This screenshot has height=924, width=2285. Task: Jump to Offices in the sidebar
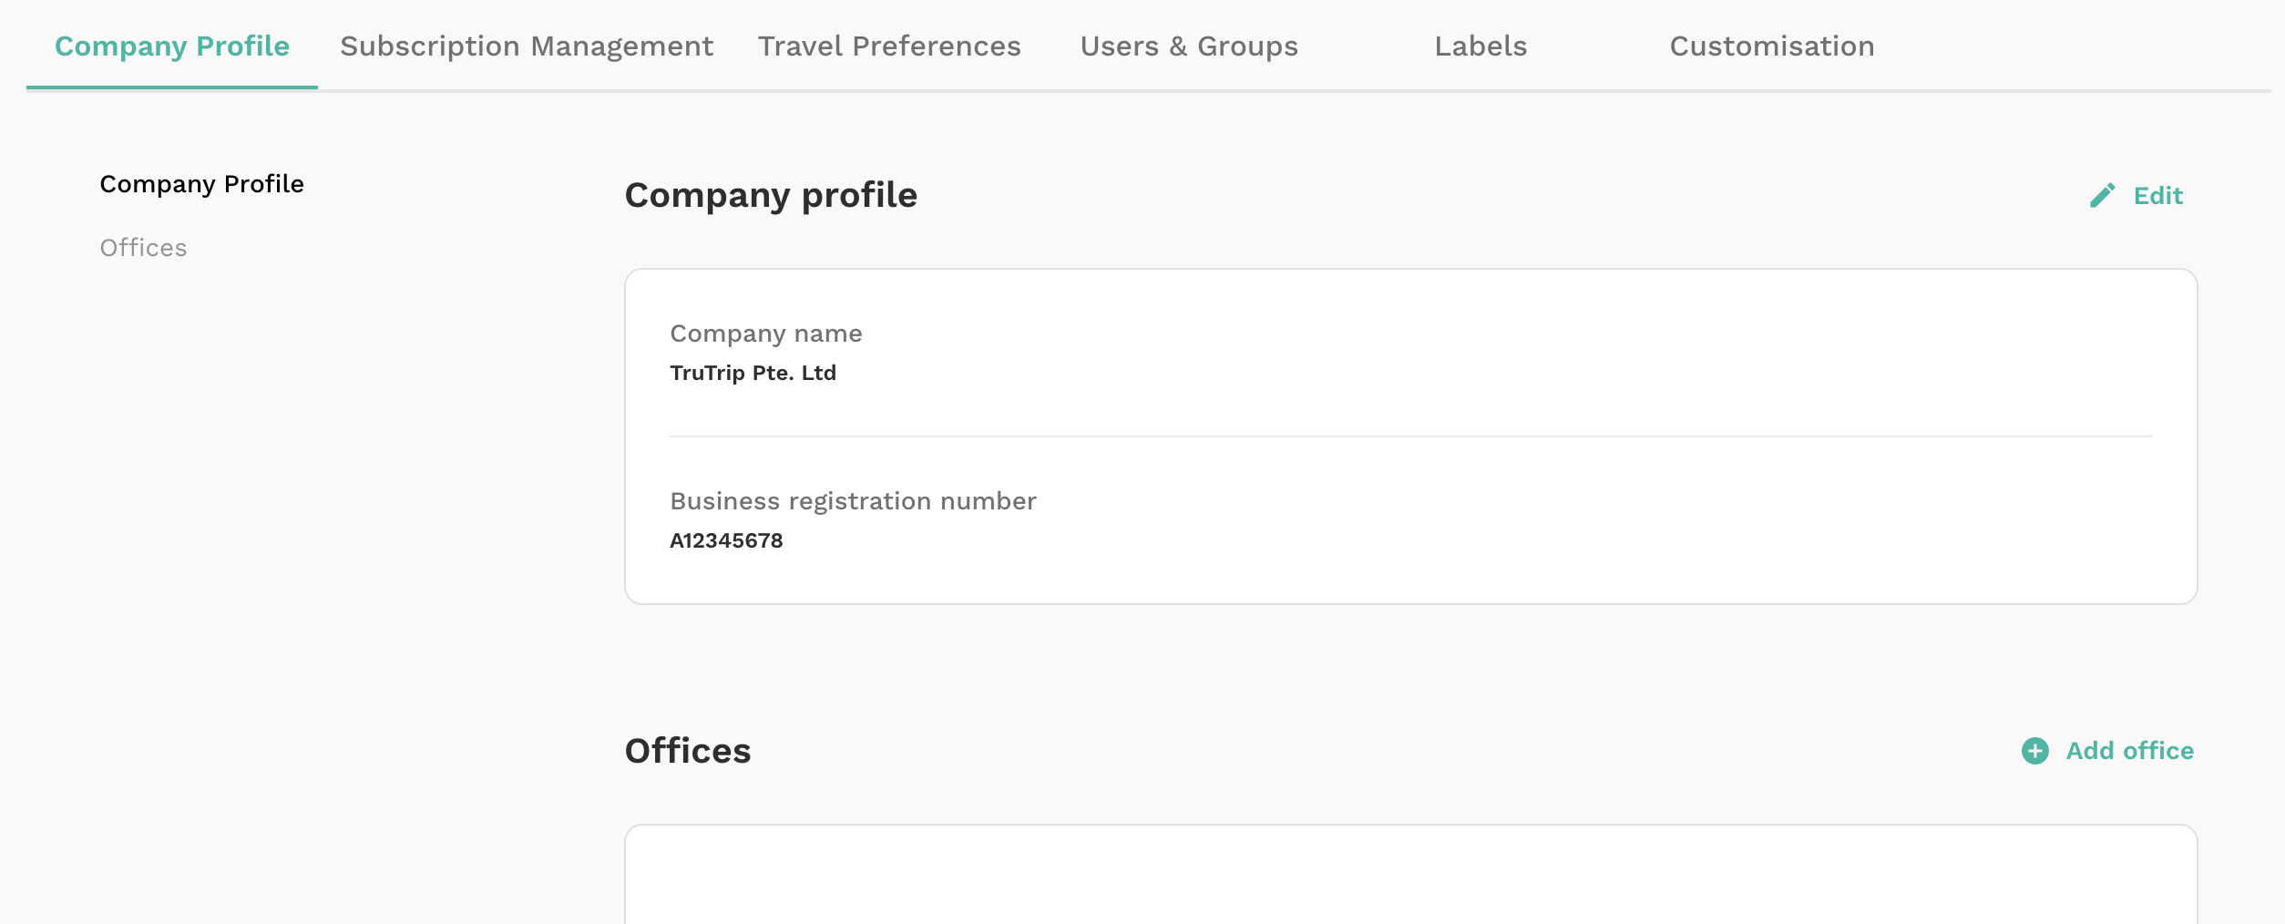tap(143, 248)
